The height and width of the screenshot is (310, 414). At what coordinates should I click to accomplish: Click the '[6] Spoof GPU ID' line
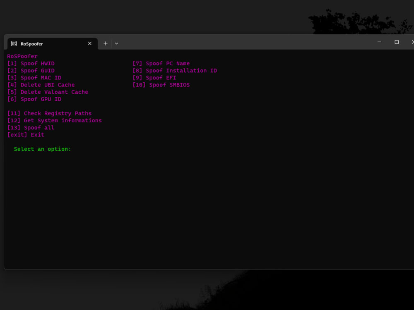pos(34,99)
